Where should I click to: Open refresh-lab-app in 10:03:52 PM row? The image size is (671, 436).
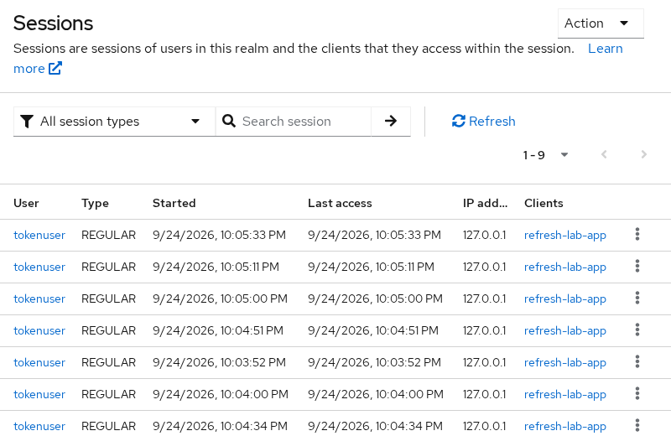click(564, 362)
